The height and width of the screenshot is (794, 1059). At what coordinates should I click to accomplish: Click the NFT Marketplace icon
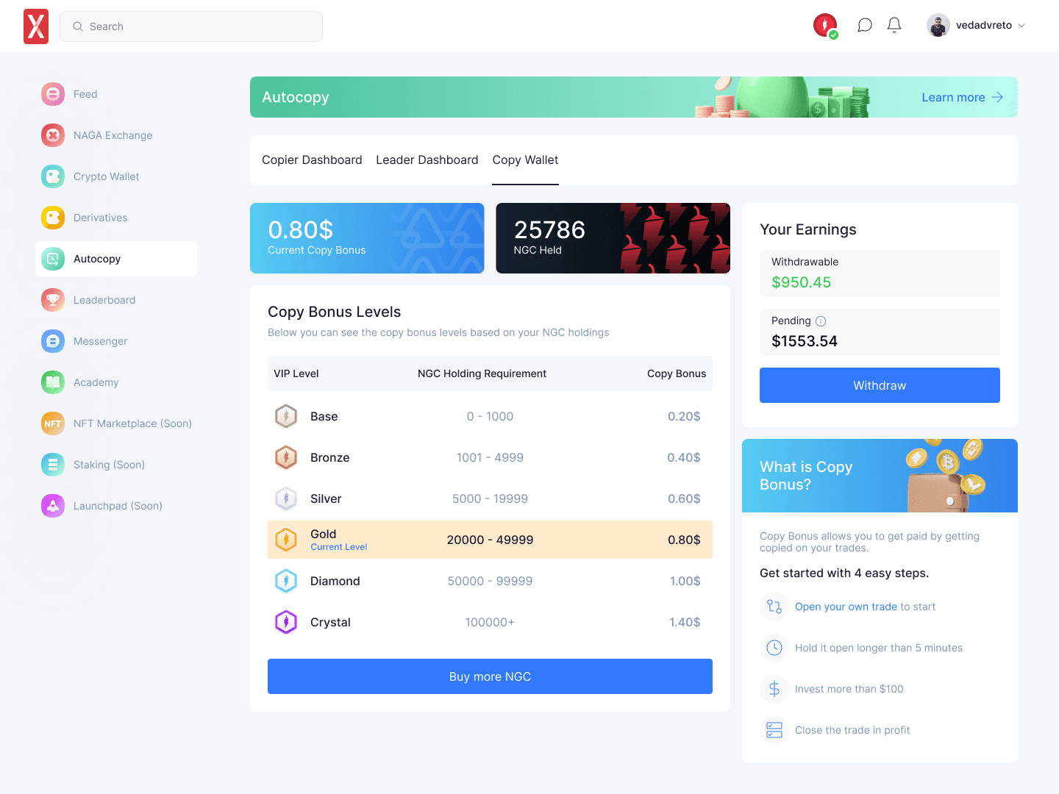[53, 423]
